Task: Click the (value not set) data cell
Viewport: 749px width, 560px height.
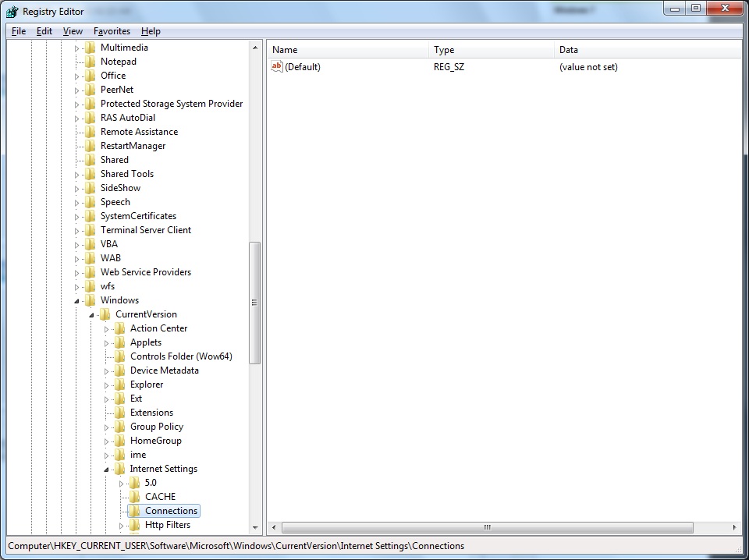Action: (x=588, y=67)
